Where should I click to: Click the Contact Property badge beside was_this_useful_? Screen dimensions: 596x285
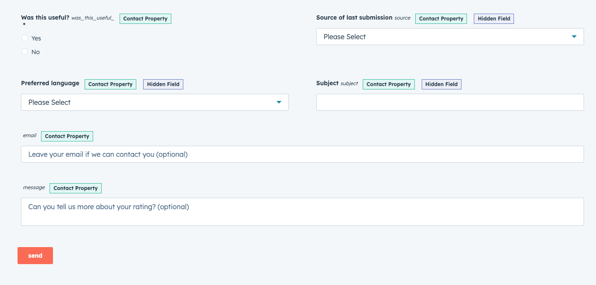click(145, 19)
